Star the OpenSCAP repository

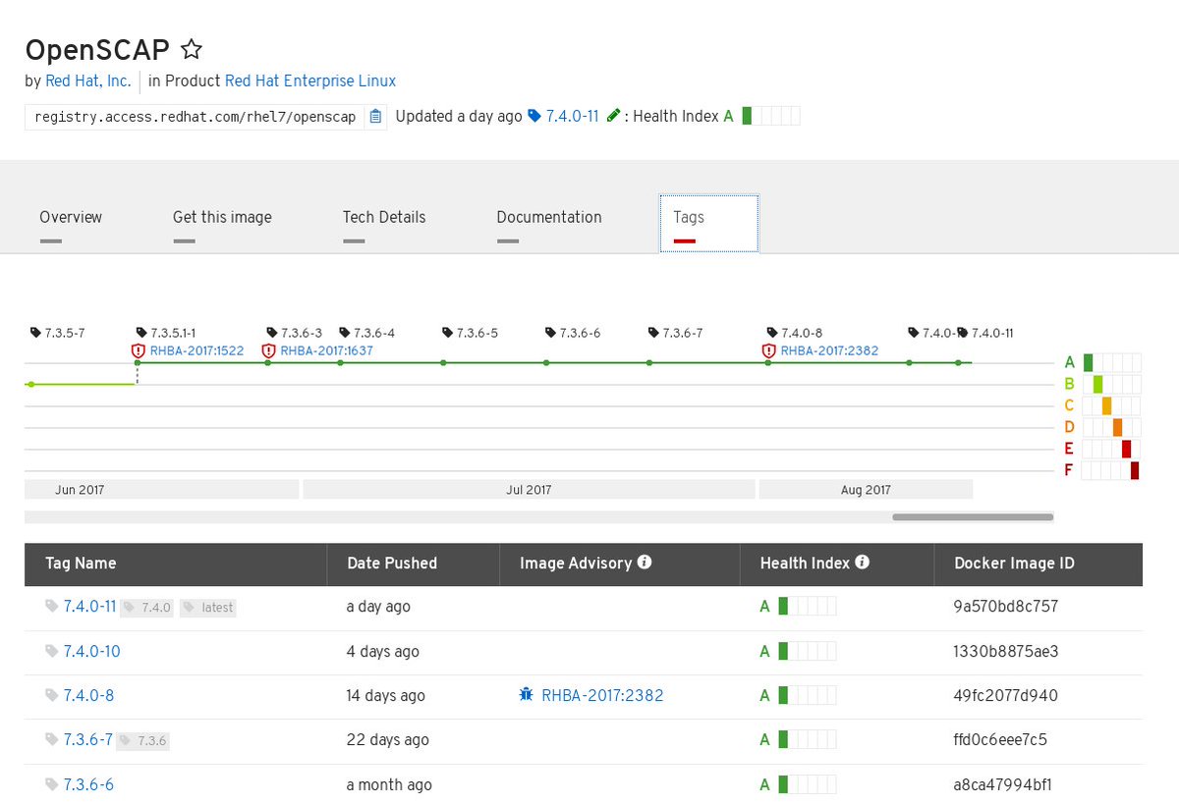192,49
